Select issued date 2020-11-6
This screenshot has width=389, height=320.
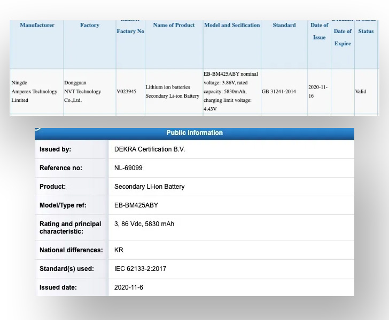128,287
